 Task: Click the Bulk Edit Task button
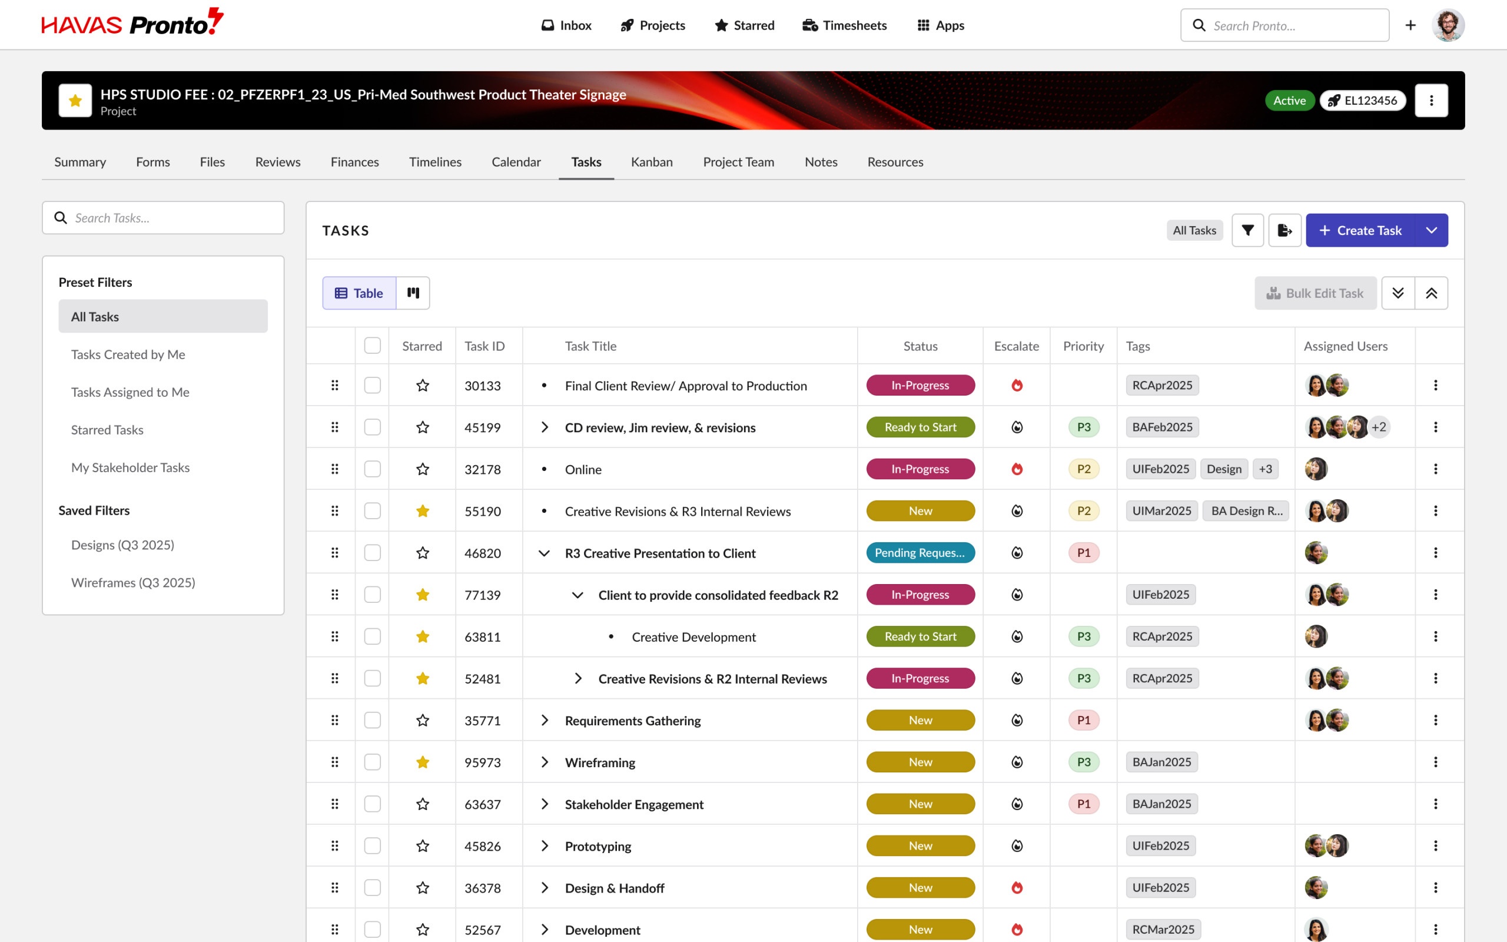point(1315,293)
